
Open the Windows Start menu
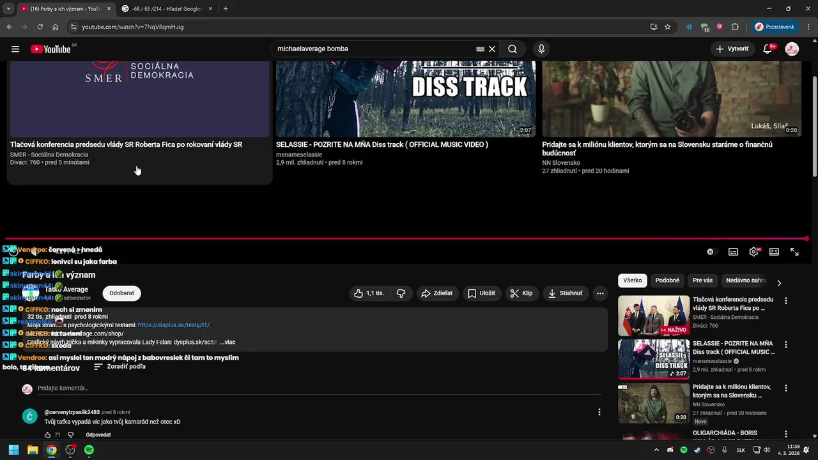13,450
